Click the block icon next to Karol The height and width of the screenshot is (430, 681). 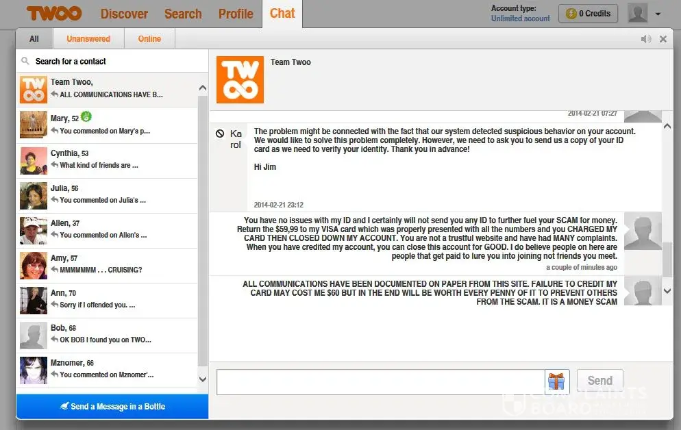[220, 134]
